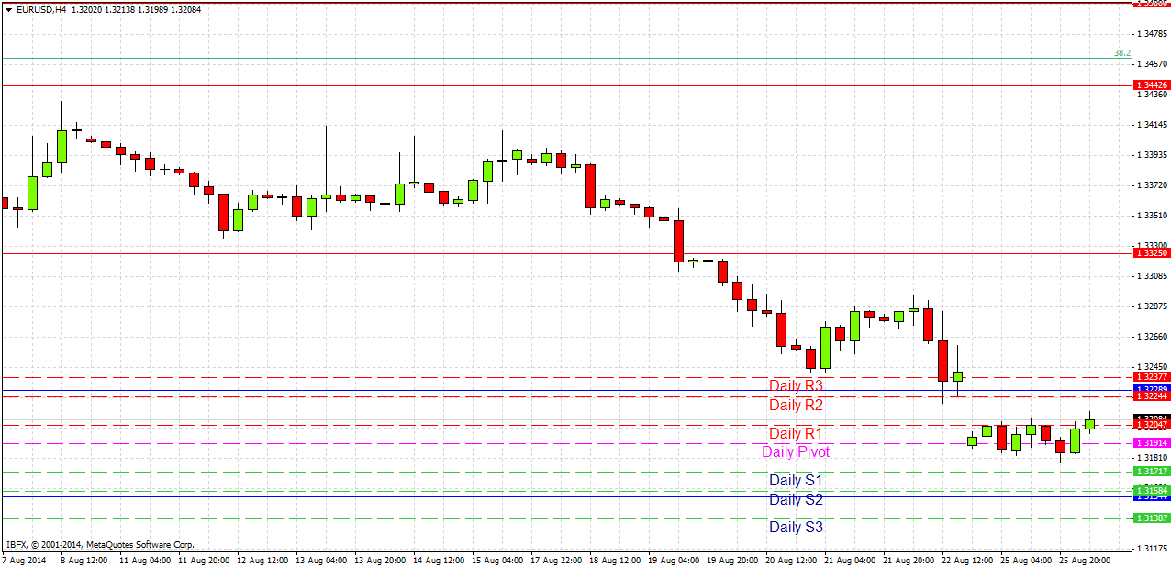Click the Daily R3 label

[795, 385]
